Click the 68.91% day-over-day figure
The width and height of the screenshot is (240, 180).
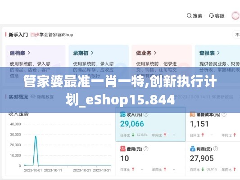212,170
